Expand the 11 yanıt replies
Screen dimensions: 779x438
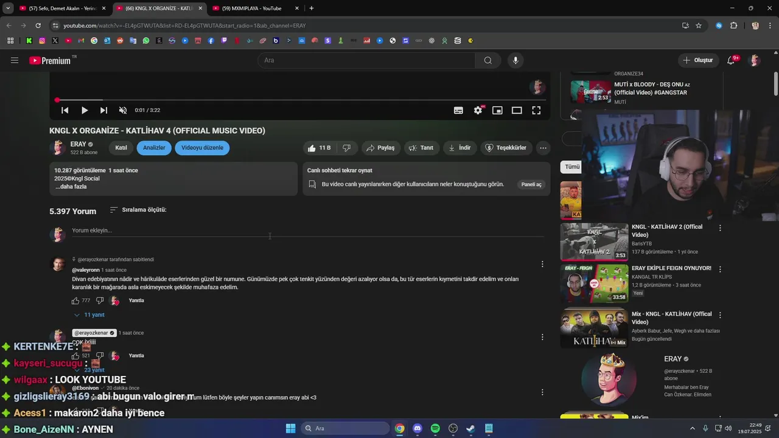89,315
